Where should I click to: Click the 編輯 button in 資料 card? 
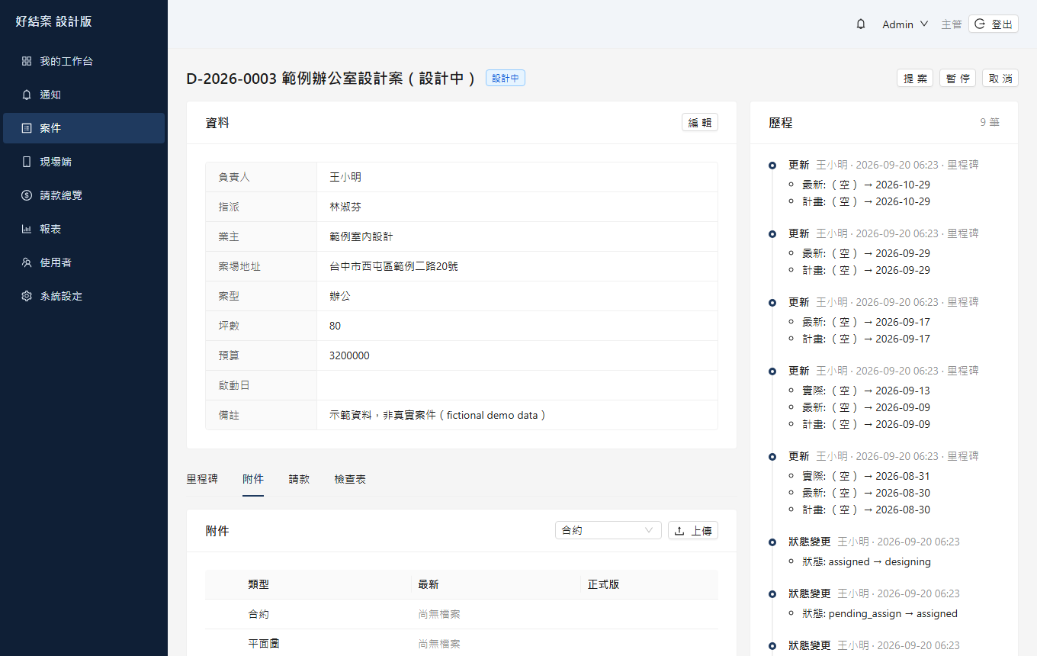[700, 122]
